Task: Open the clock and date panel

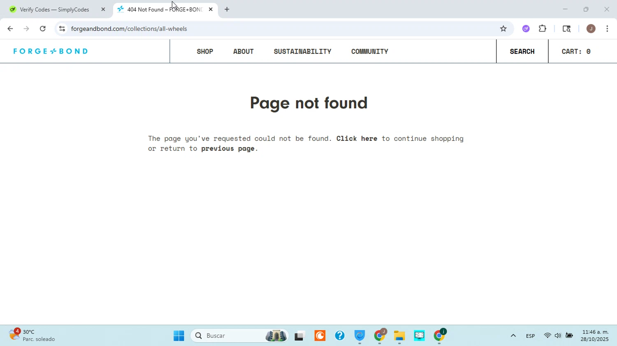Action: (x=595, y=336)
